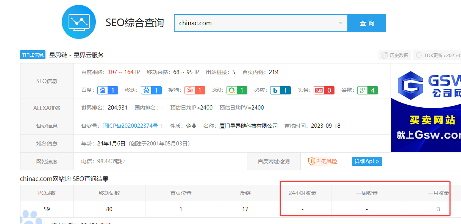Click 移动词数 value 80

pyautogui.click(x=109, y=209)
